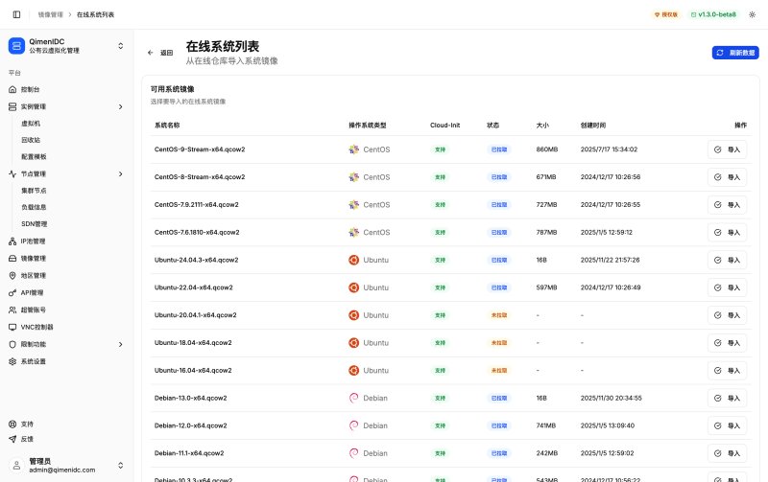Click 未拉取 status badge in Ubuntu-18.04 row
This screenshot has width=768, height=482.
tap(498, 343)
